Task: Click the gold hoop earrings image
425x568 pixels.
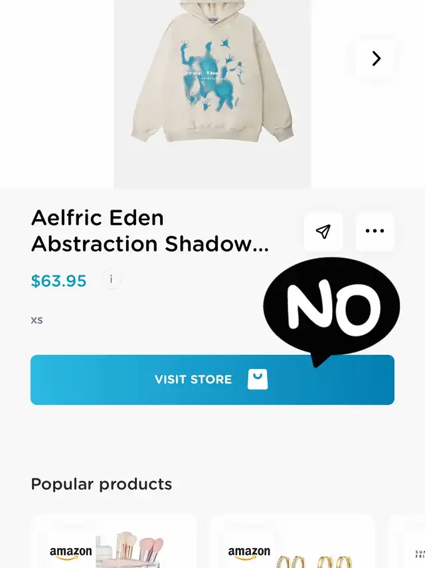Action: pos(314,561)
